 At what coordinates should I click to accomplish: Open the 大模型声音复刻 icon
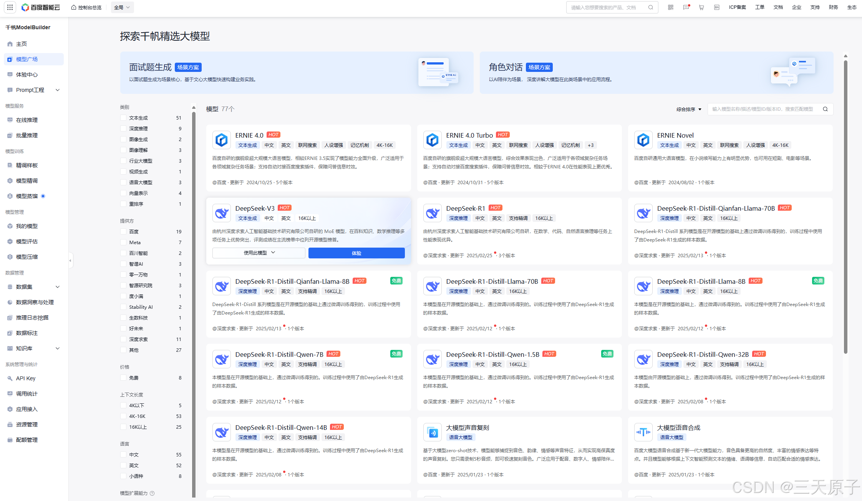pyautogui.click(x=433, y=432)
